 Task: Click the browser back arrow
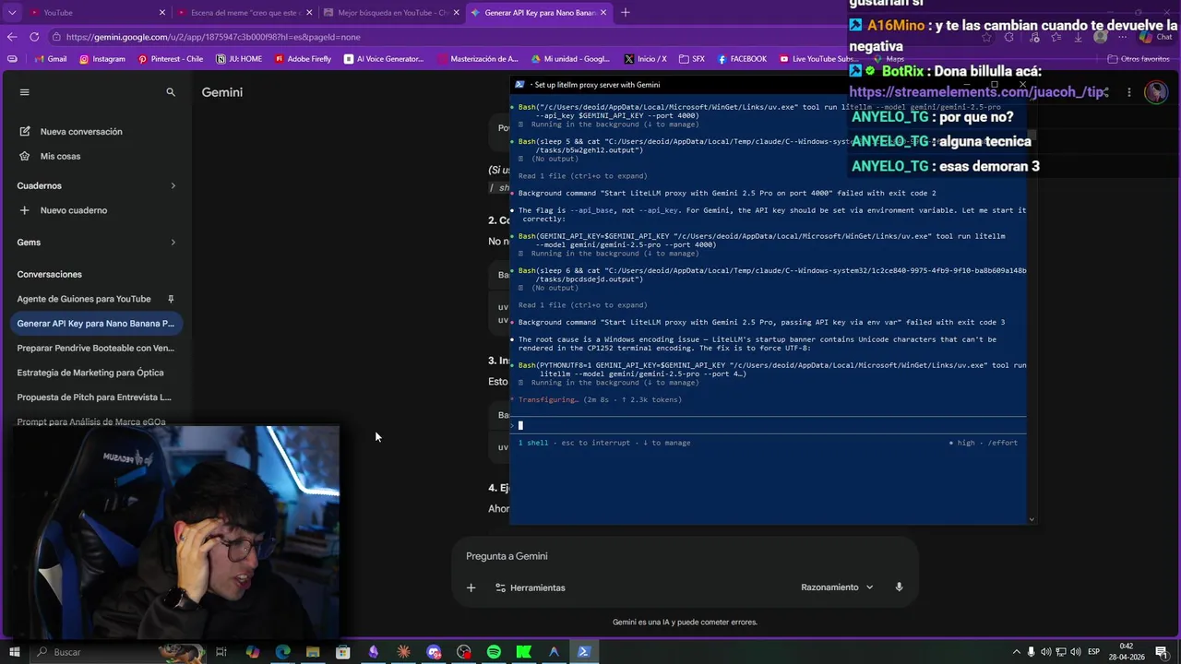(12, 37)
